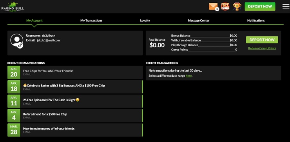
Task: Click the Apr. 20 date badge
Action: 14,72
